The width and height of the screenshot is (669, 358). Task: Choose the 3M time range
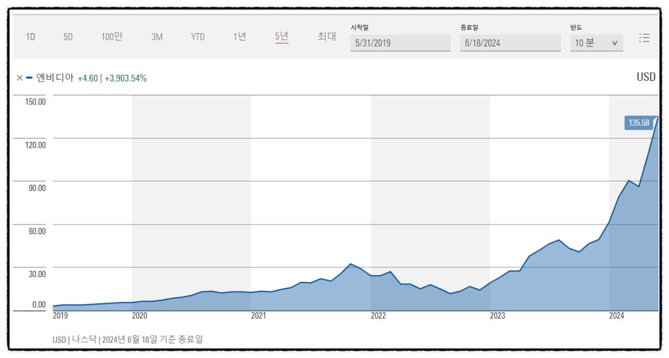pyautogui.click(x=157, y=37)
